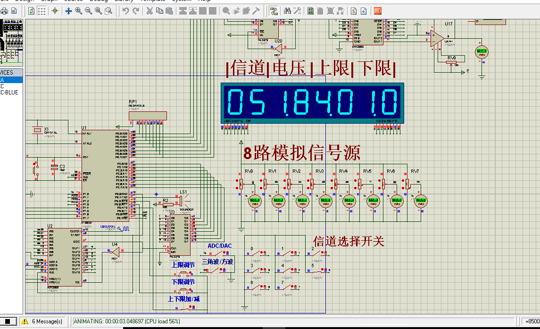This screenshot has height=329, width=540.
Task: Select the U1 microcontroller chip
Action: (x=105, y=176)
